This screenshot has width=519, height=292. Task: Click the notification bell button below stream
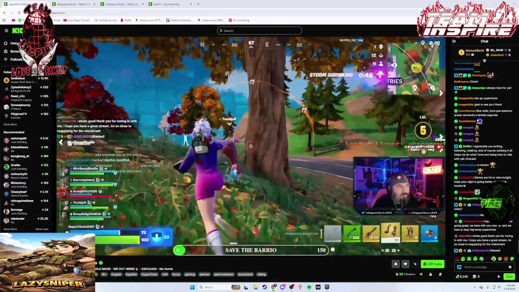pyautogui.click(x=396, y=264)
